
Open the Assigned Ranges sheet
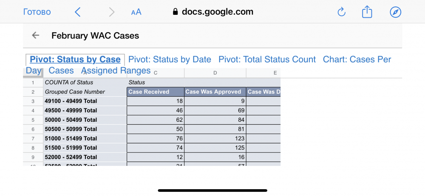116,71
